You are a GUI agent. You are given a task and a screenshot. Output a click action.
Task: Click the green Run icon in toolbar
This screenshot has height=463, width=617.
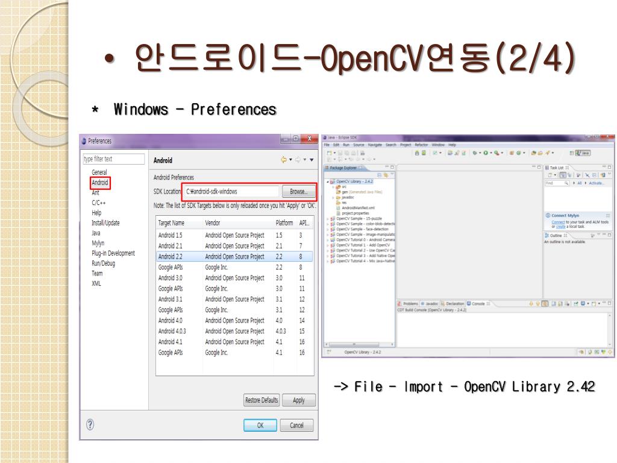point(486,153)
